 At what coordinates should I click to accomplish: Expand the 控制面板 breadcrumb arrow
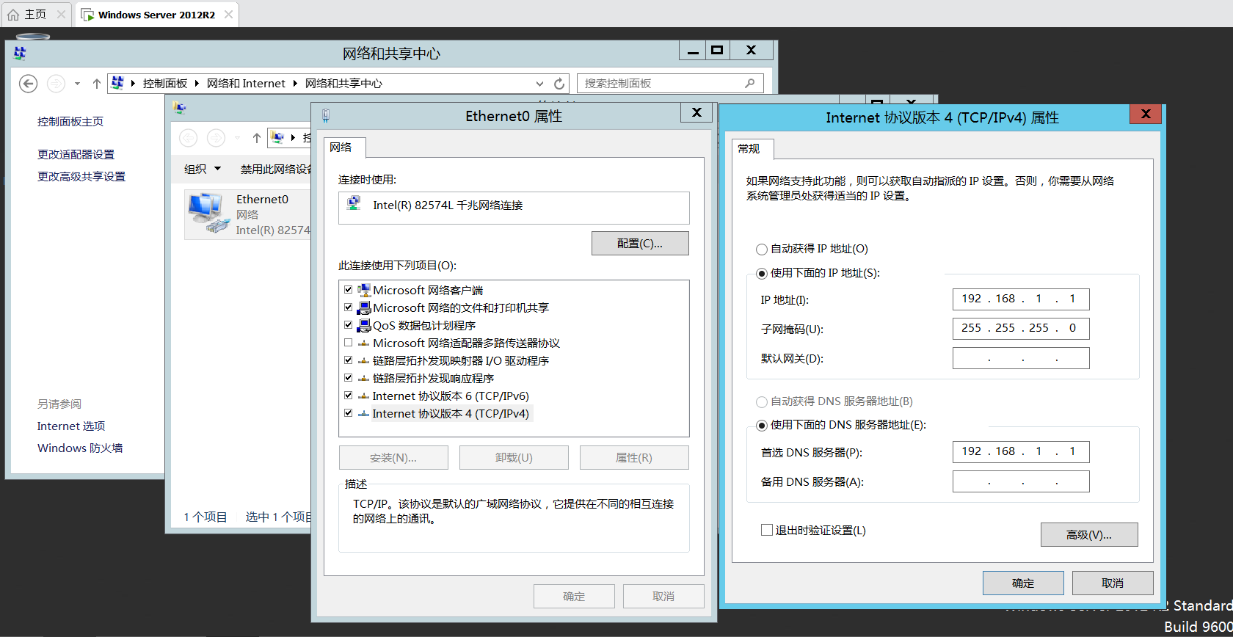197,84
